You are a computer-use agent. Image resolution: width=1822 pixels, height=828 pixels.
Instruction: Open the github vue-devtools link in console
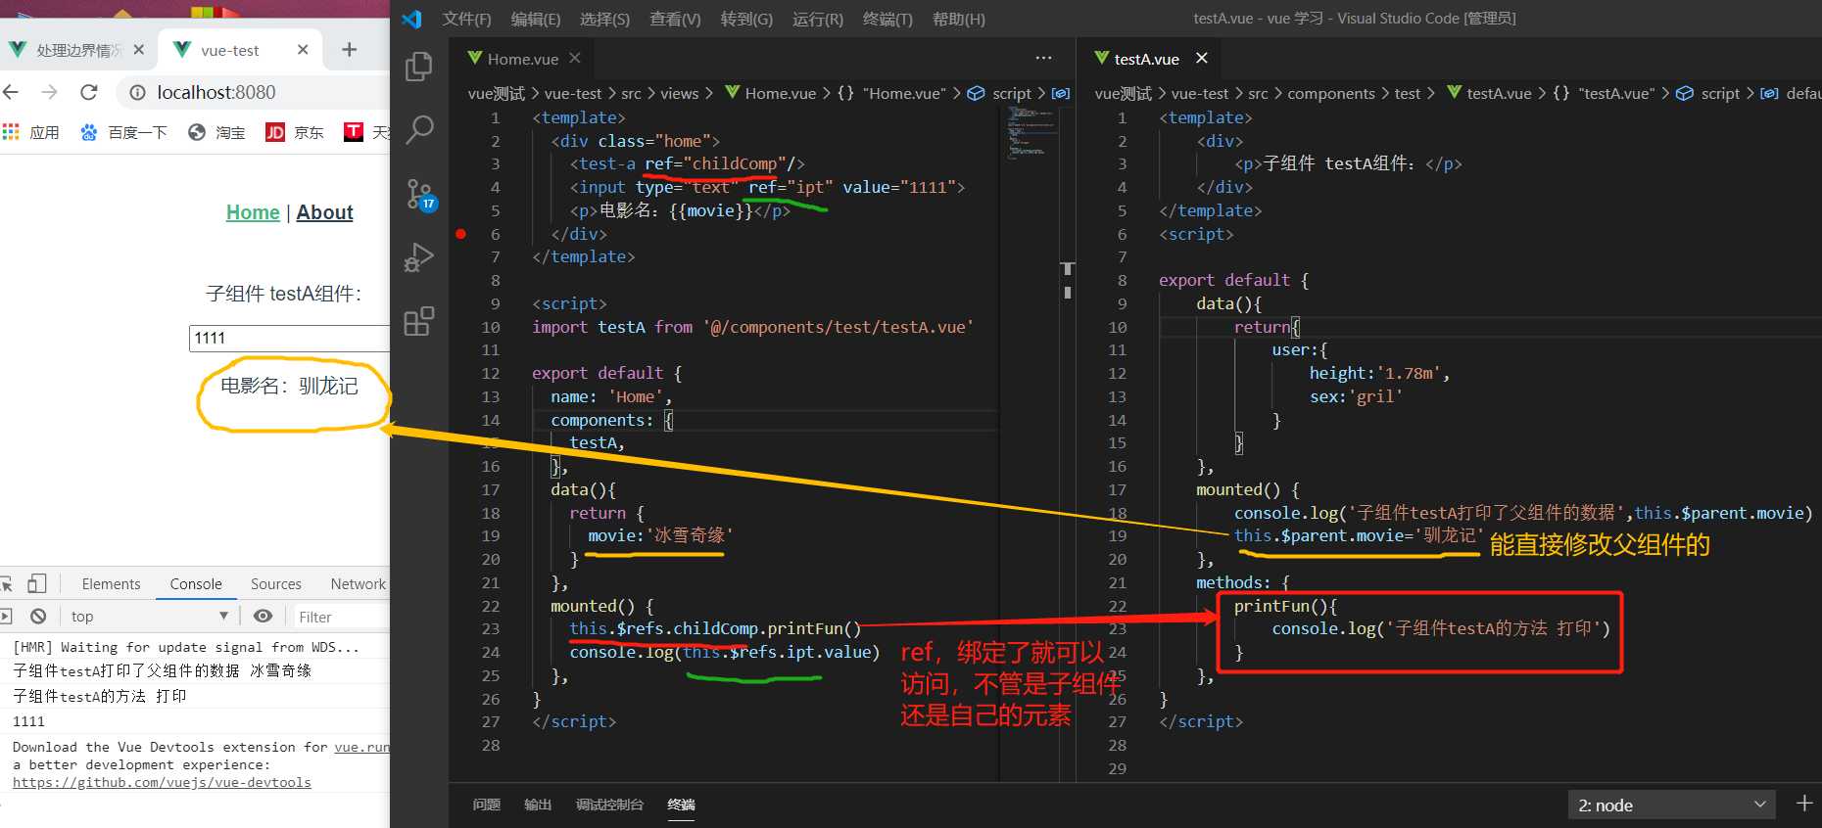(x=162, y=783)
